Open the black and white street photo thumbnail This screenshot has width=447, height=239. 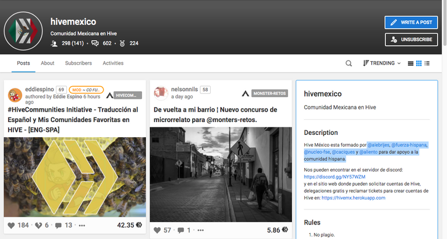[x=221, y=174]
